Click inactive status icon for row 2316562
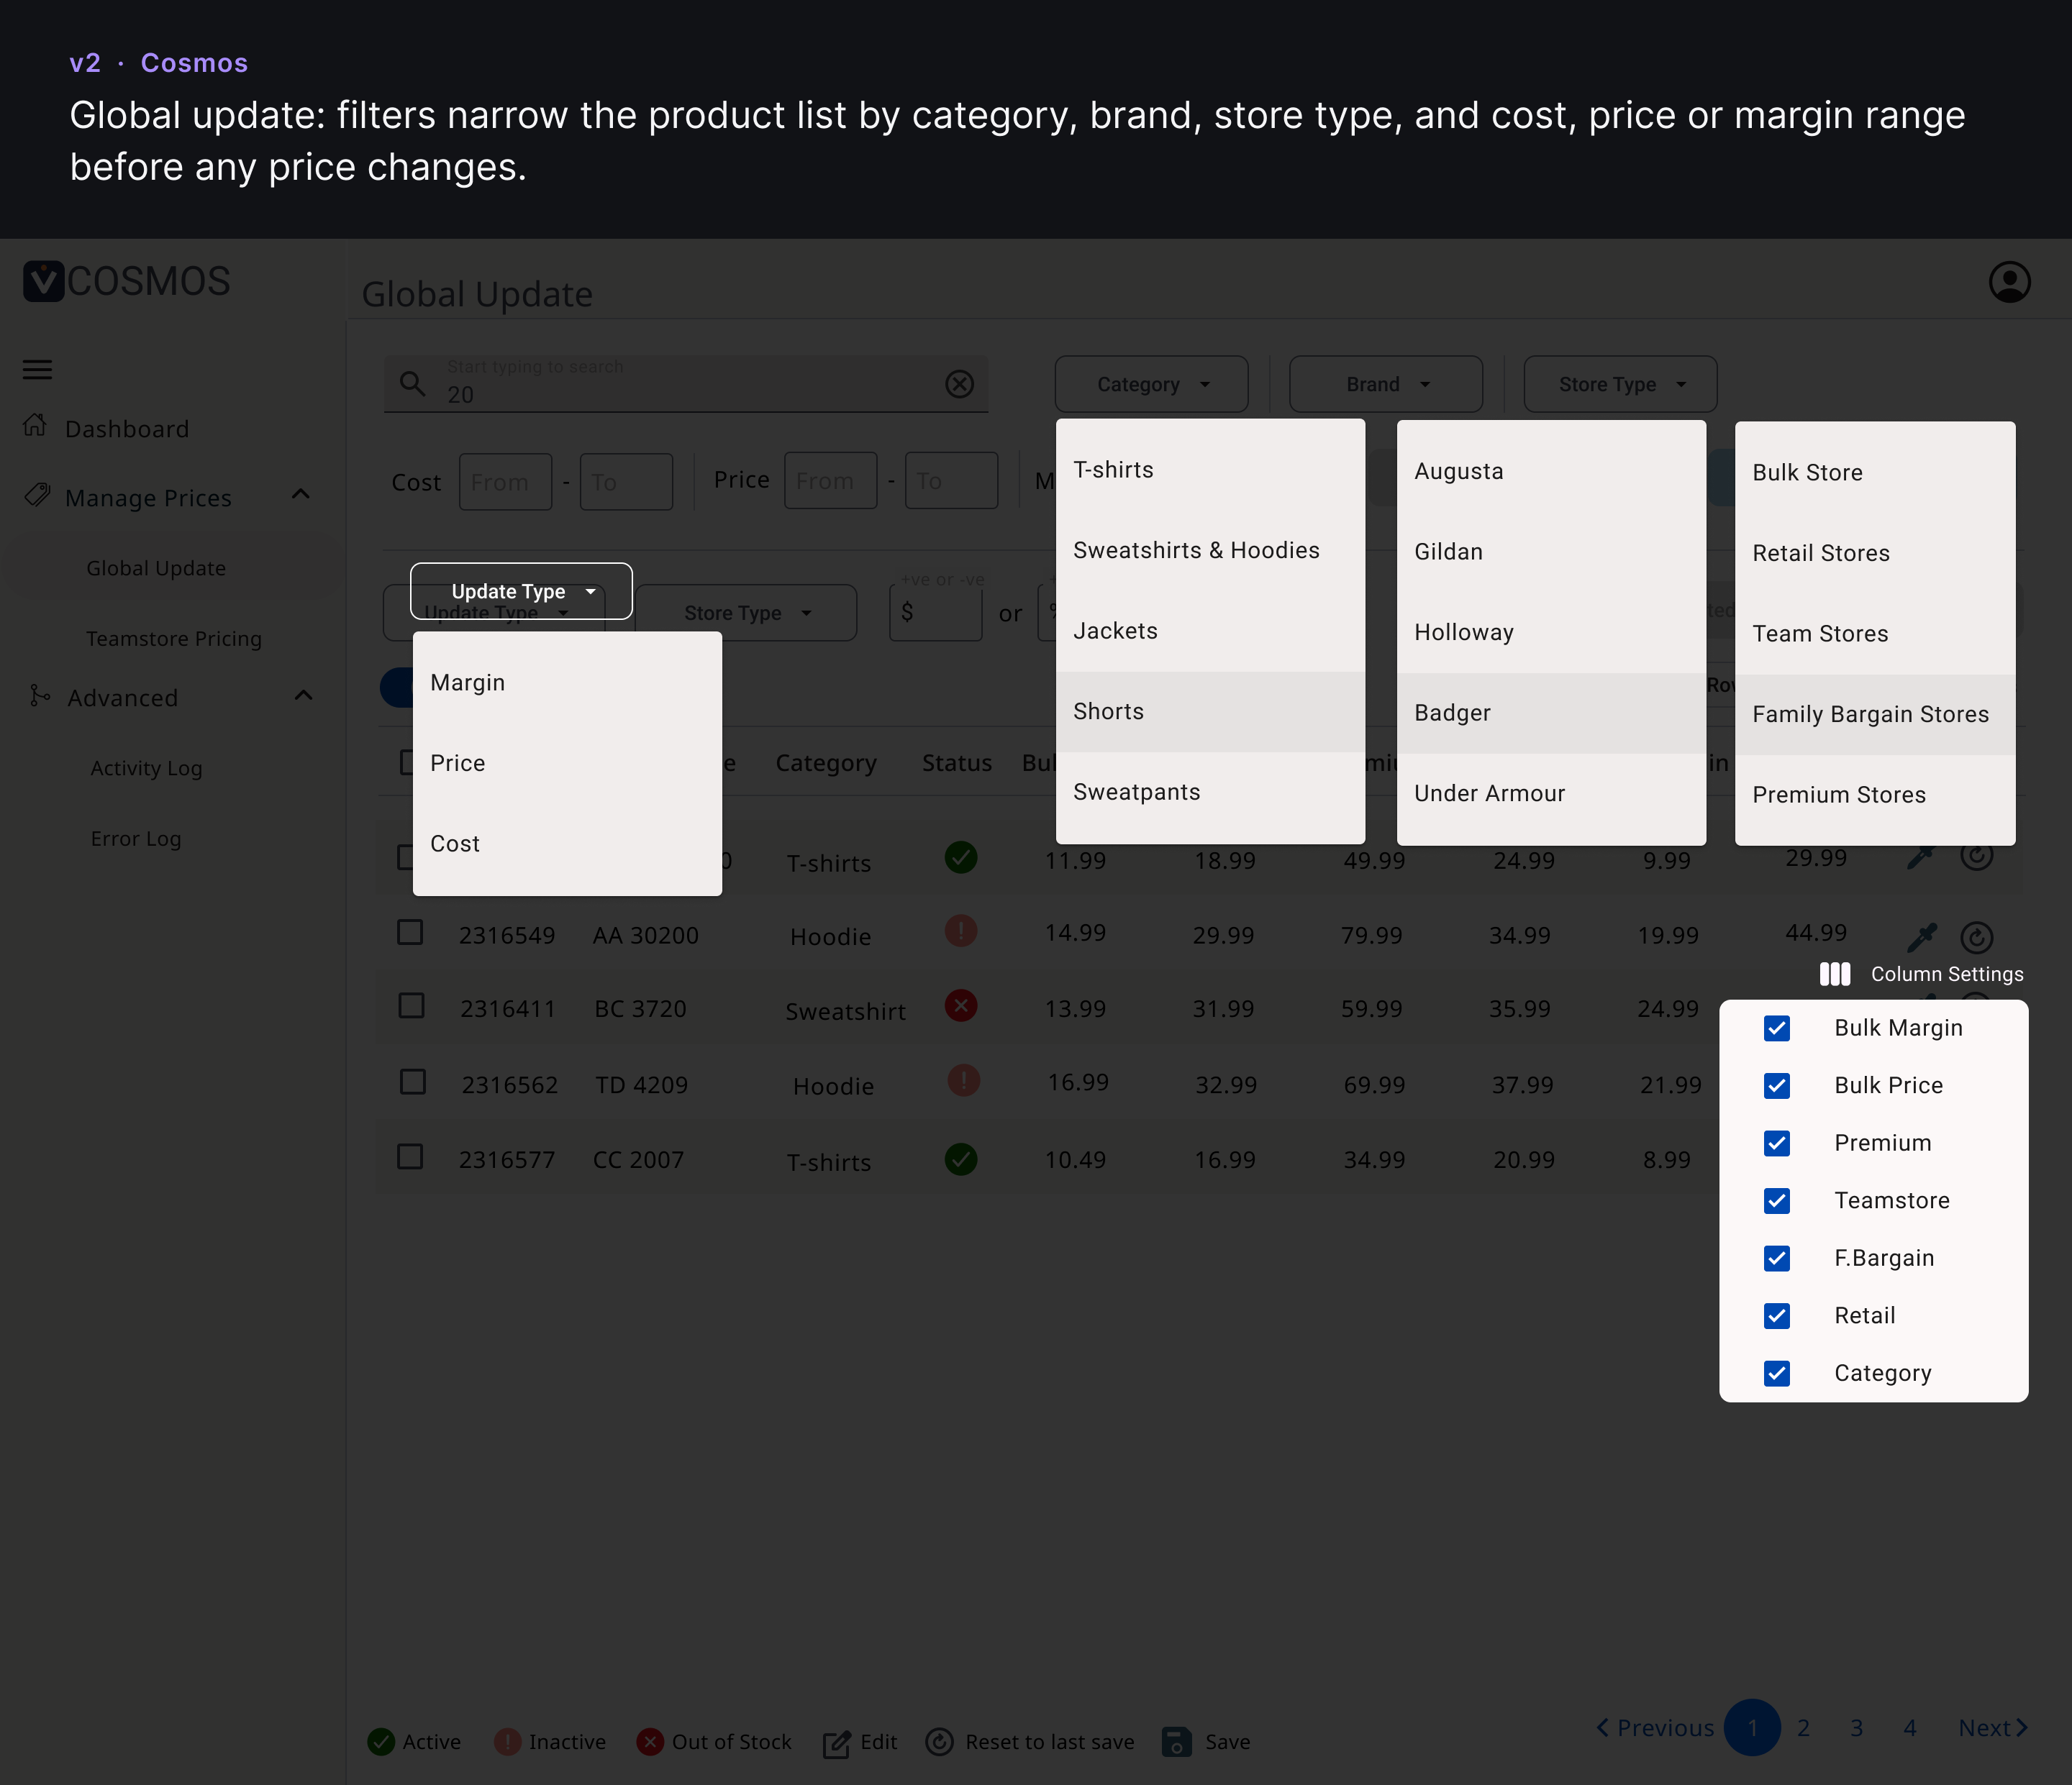The height and width of the screenshot is (1785, 2072). click(x=963, y=1080)
